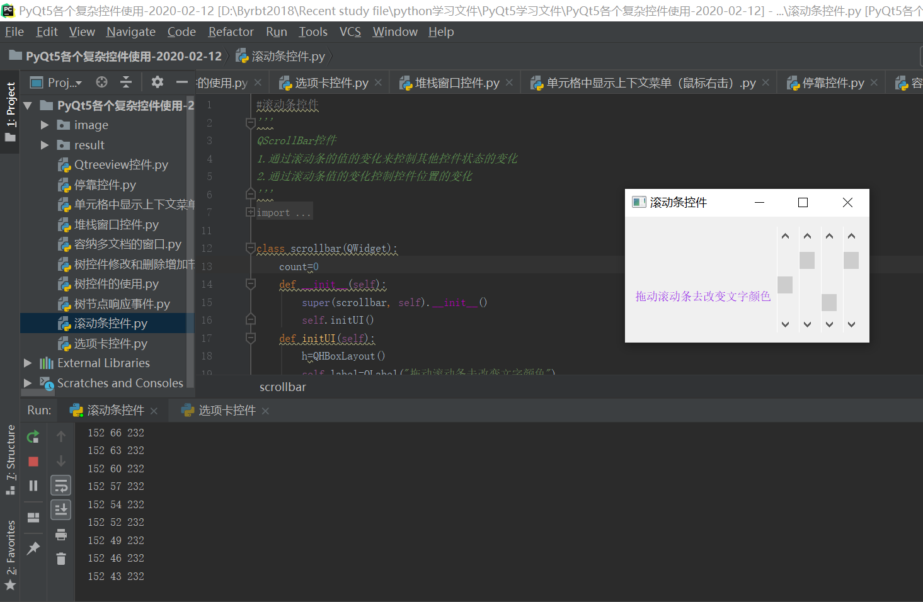Fold the def initUI method in the gutter
923x602 pixels.
point(250,338)
